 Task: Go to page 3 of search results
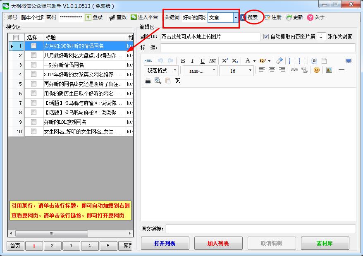[x=71, y=246]
